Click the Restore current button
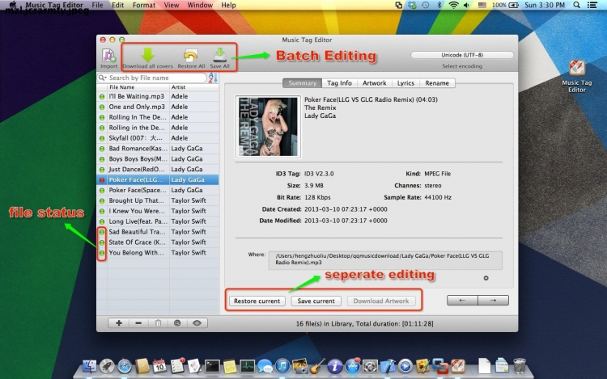Image resolution: width=607 pixels, height=379 pixels. click(257, 301)
